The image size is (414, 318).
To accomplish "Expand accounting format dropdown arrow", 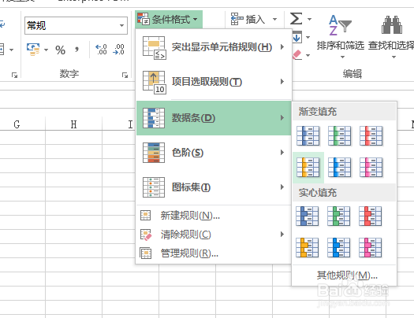I will click(47, 50).
